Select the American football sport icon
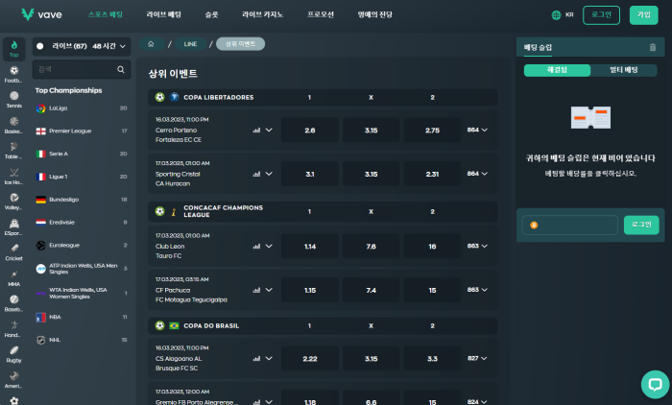The height and width of the screenshot is (405, 672). tap(13, 380)
